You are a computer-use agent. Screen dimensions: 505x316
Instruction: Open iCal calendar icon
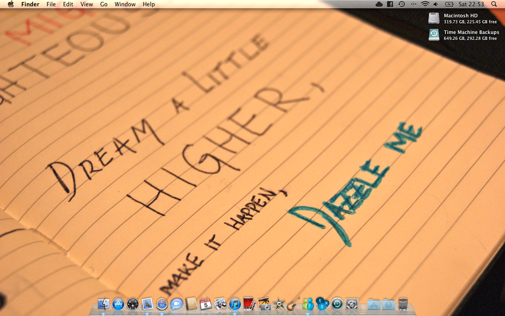(x=206, y=304)
